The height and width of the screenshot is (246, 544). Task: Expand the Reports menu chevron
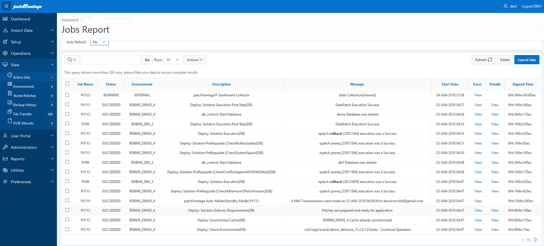coord(52,159)
